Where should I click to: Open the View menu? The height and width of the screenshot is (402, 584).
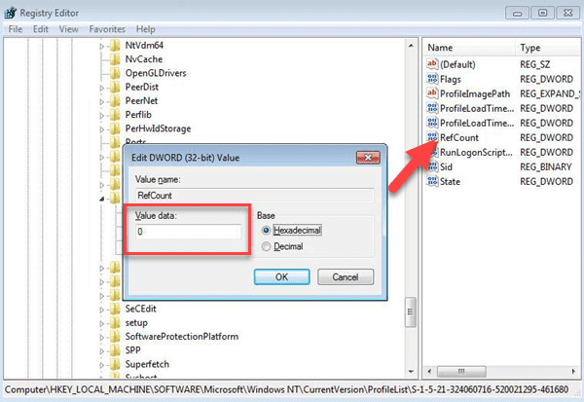[68, 29]
